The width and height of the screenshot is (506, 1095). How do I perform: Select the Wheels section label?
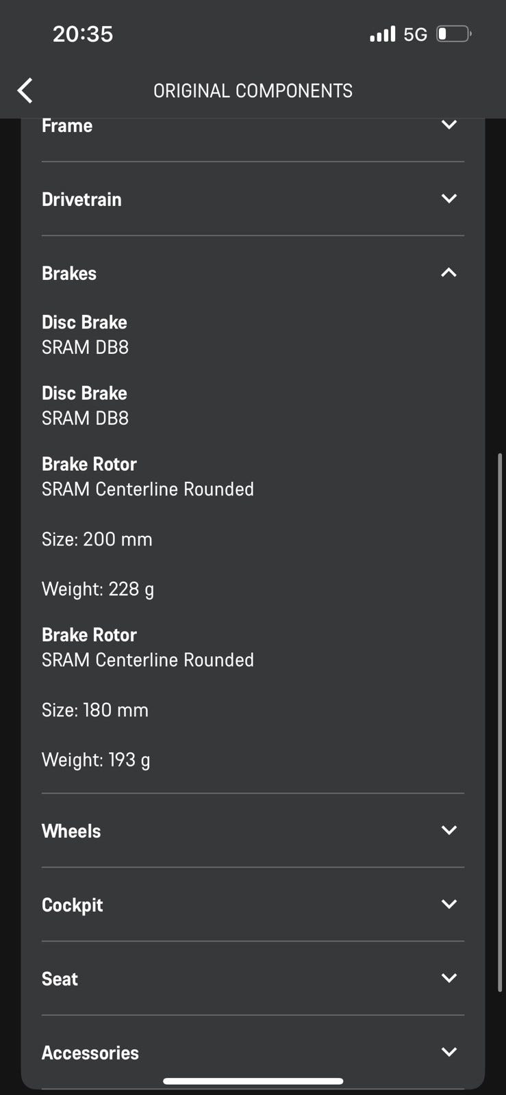[x=71, y=831]
